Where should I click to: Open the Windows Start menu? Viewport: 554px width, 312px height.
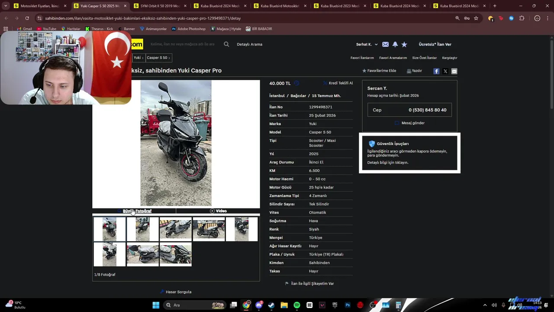(156, 305)
